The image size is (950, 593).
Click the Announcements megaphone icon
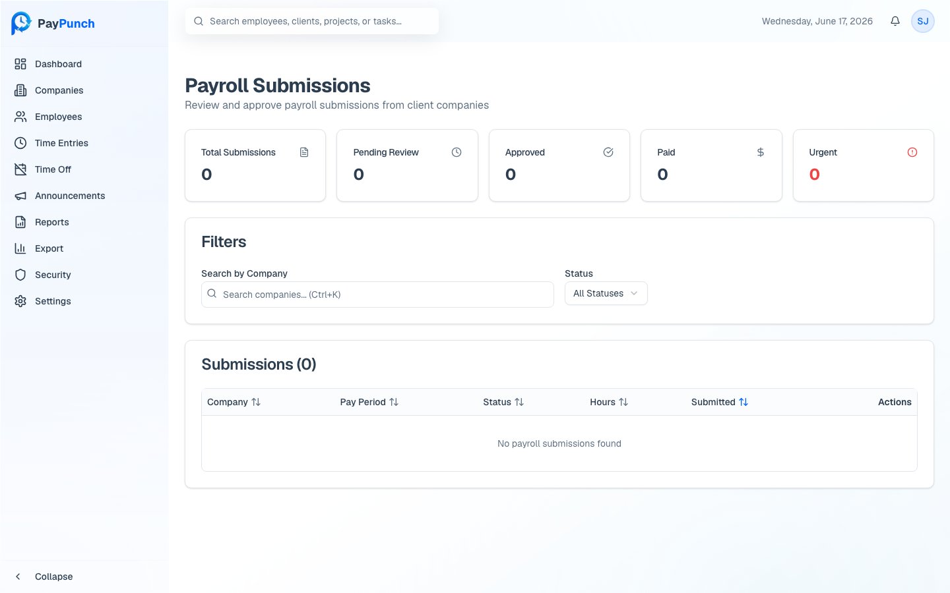click(20, 196)
